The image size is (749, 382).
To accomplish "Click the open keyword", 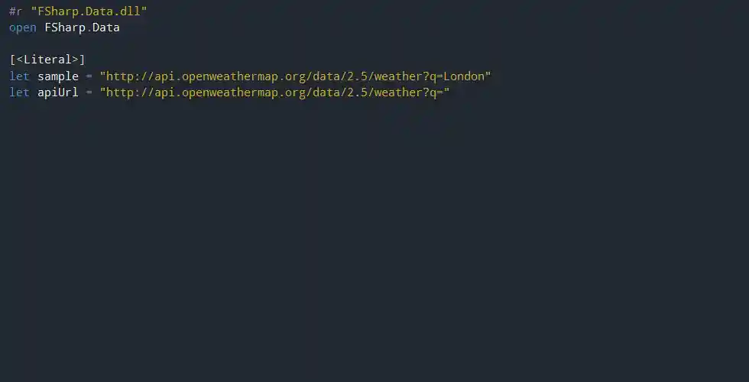I will coord(23,28).
